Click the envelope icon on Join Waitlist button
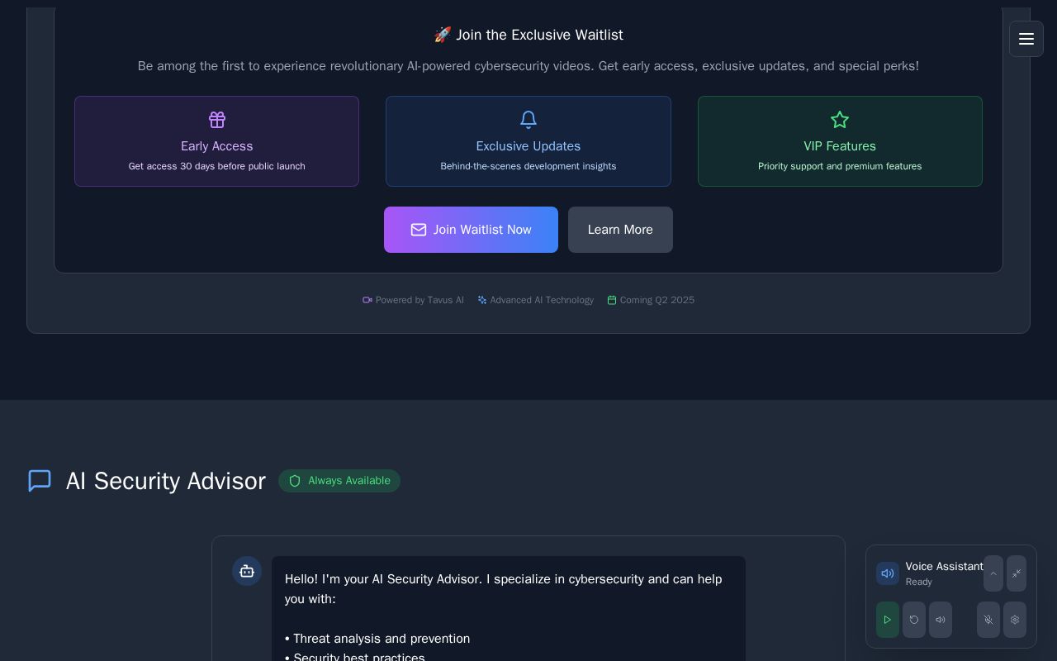Screen dimensions: 1057x661 pyautogui.click(x=419, y=230)
